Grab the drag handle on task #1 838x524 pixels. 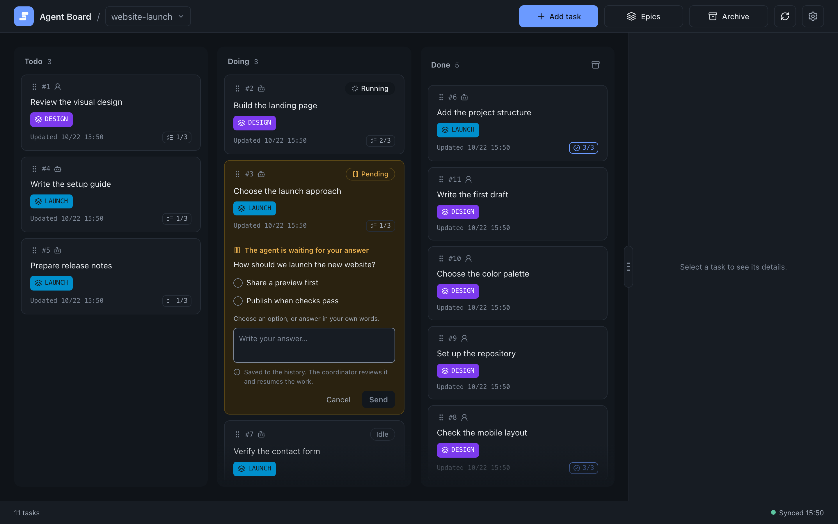(x=34, y=87)
